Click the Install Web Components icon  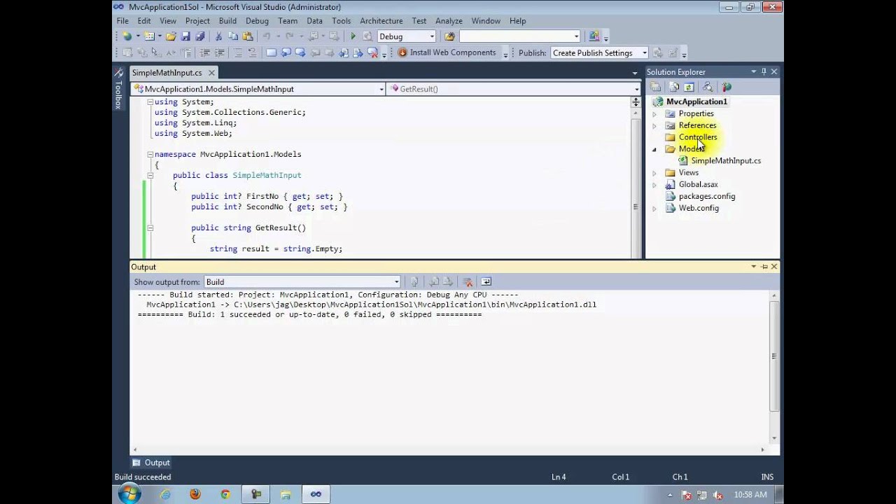[x=402, y=52]
